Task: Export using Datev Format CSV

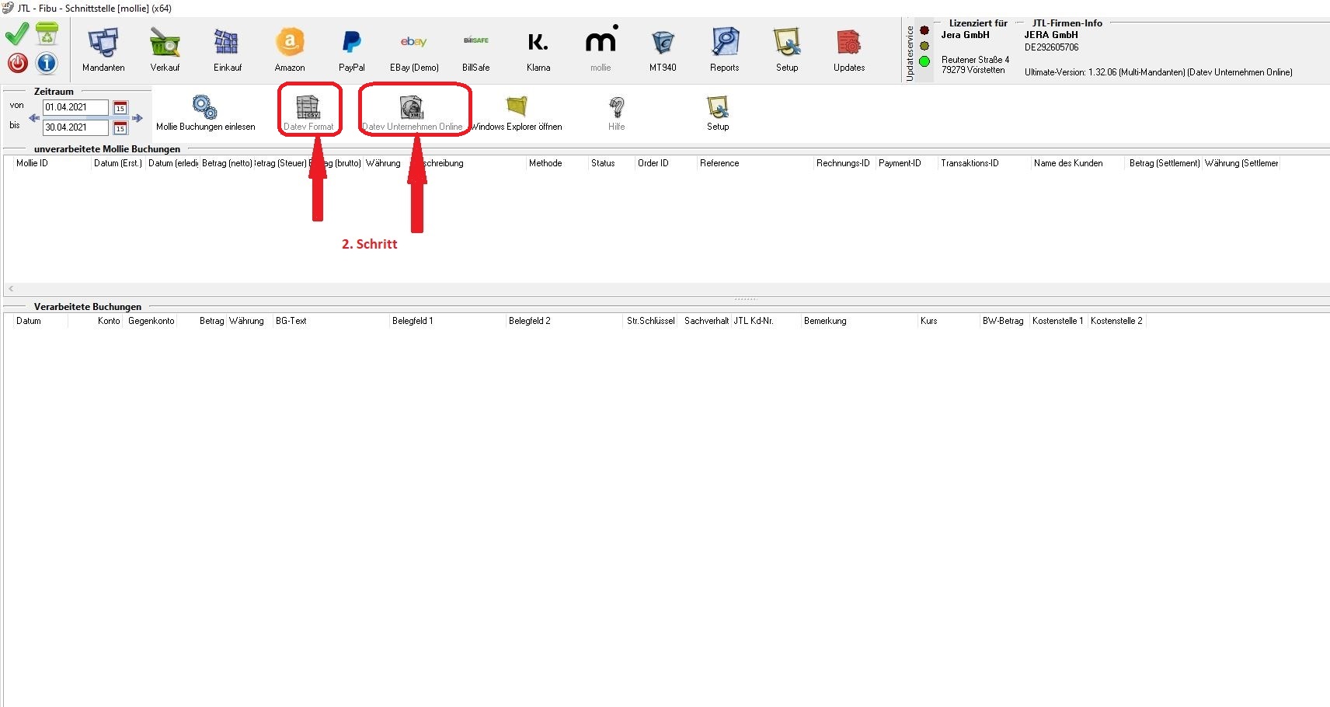Action: [x=308, y=112]
